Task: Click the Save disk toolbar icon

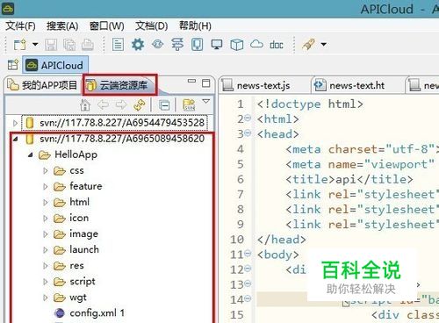Action: pos(51,45)
